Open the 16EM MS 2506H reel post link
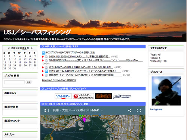Image resolution: width=187 pixels, height=140 pixels. click(78, 57)
